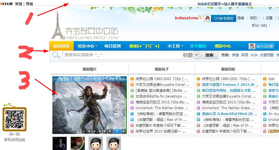Open 犬夜叉动画全集Inuyasha post in 最新帖子

(162, 85)
